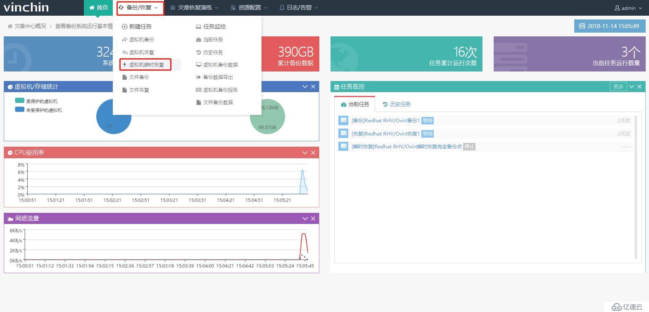Screen dimensions: 649x312
Task: Click the 灾备中心概况 breadcrumb
Action: [30, 26]
